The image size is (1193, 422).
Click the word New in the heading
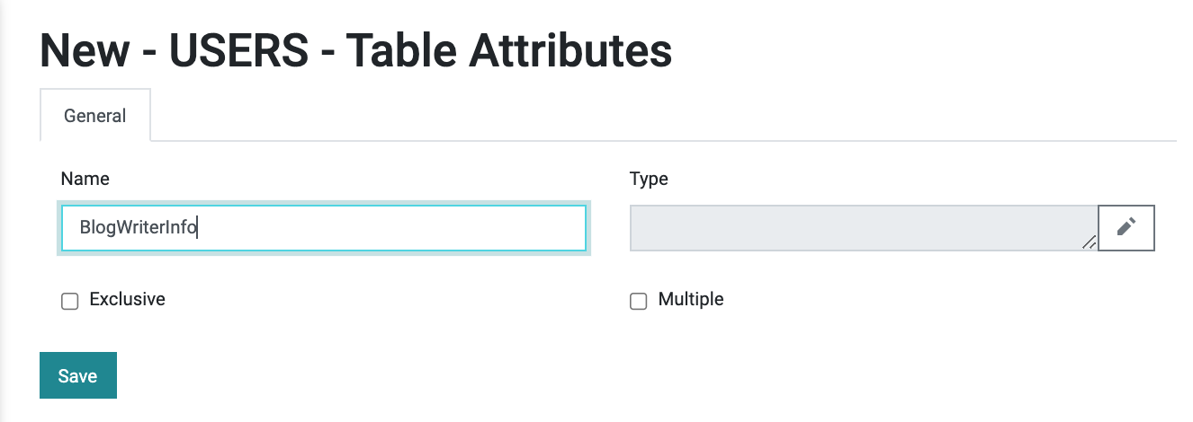(x=84, y=52)
